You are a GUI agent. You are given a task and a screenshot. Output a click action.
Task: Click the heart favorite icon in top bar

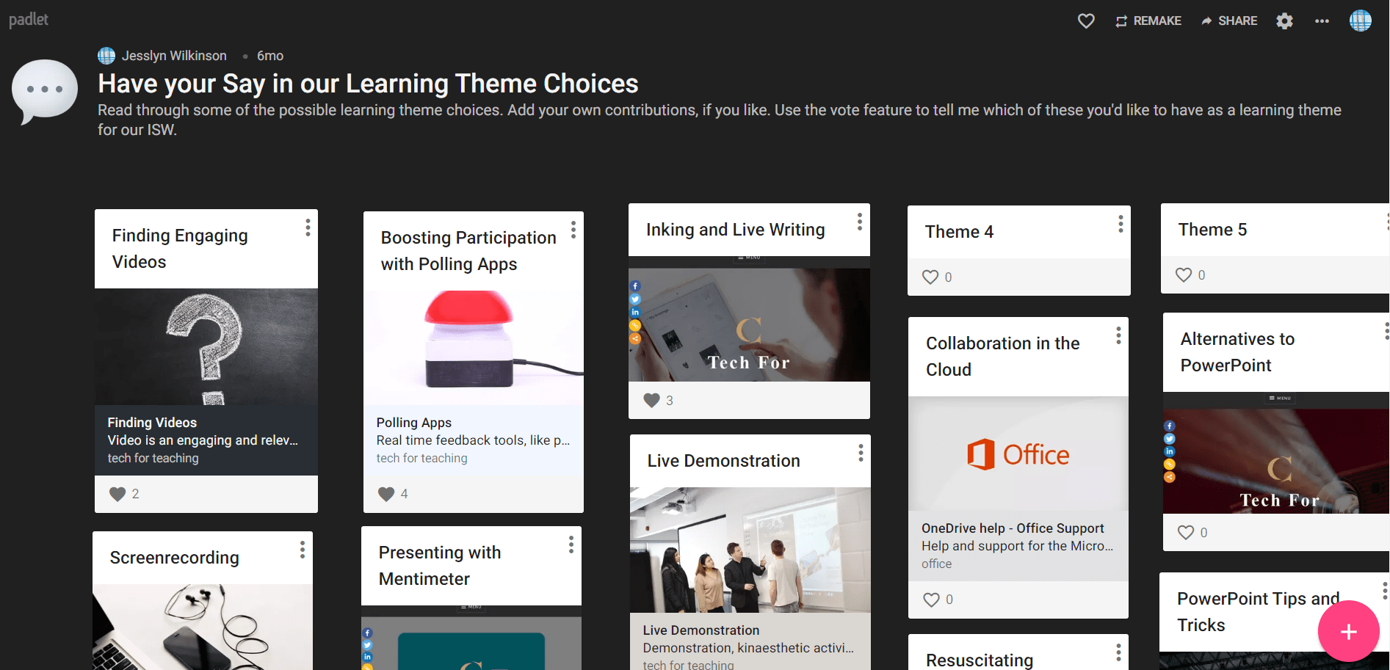pyautogui.click(x=1086, y=21)
